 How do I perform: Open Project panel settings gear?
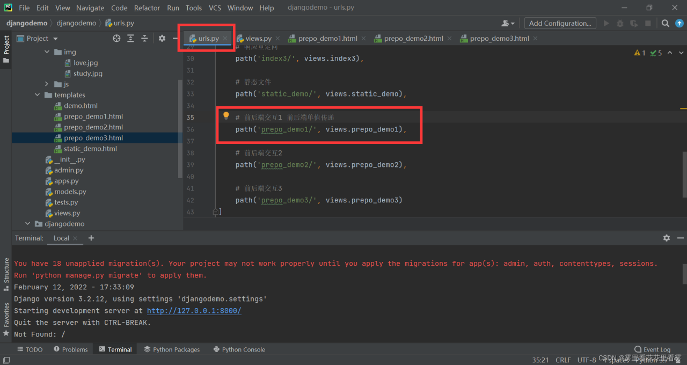pos(162,38)
